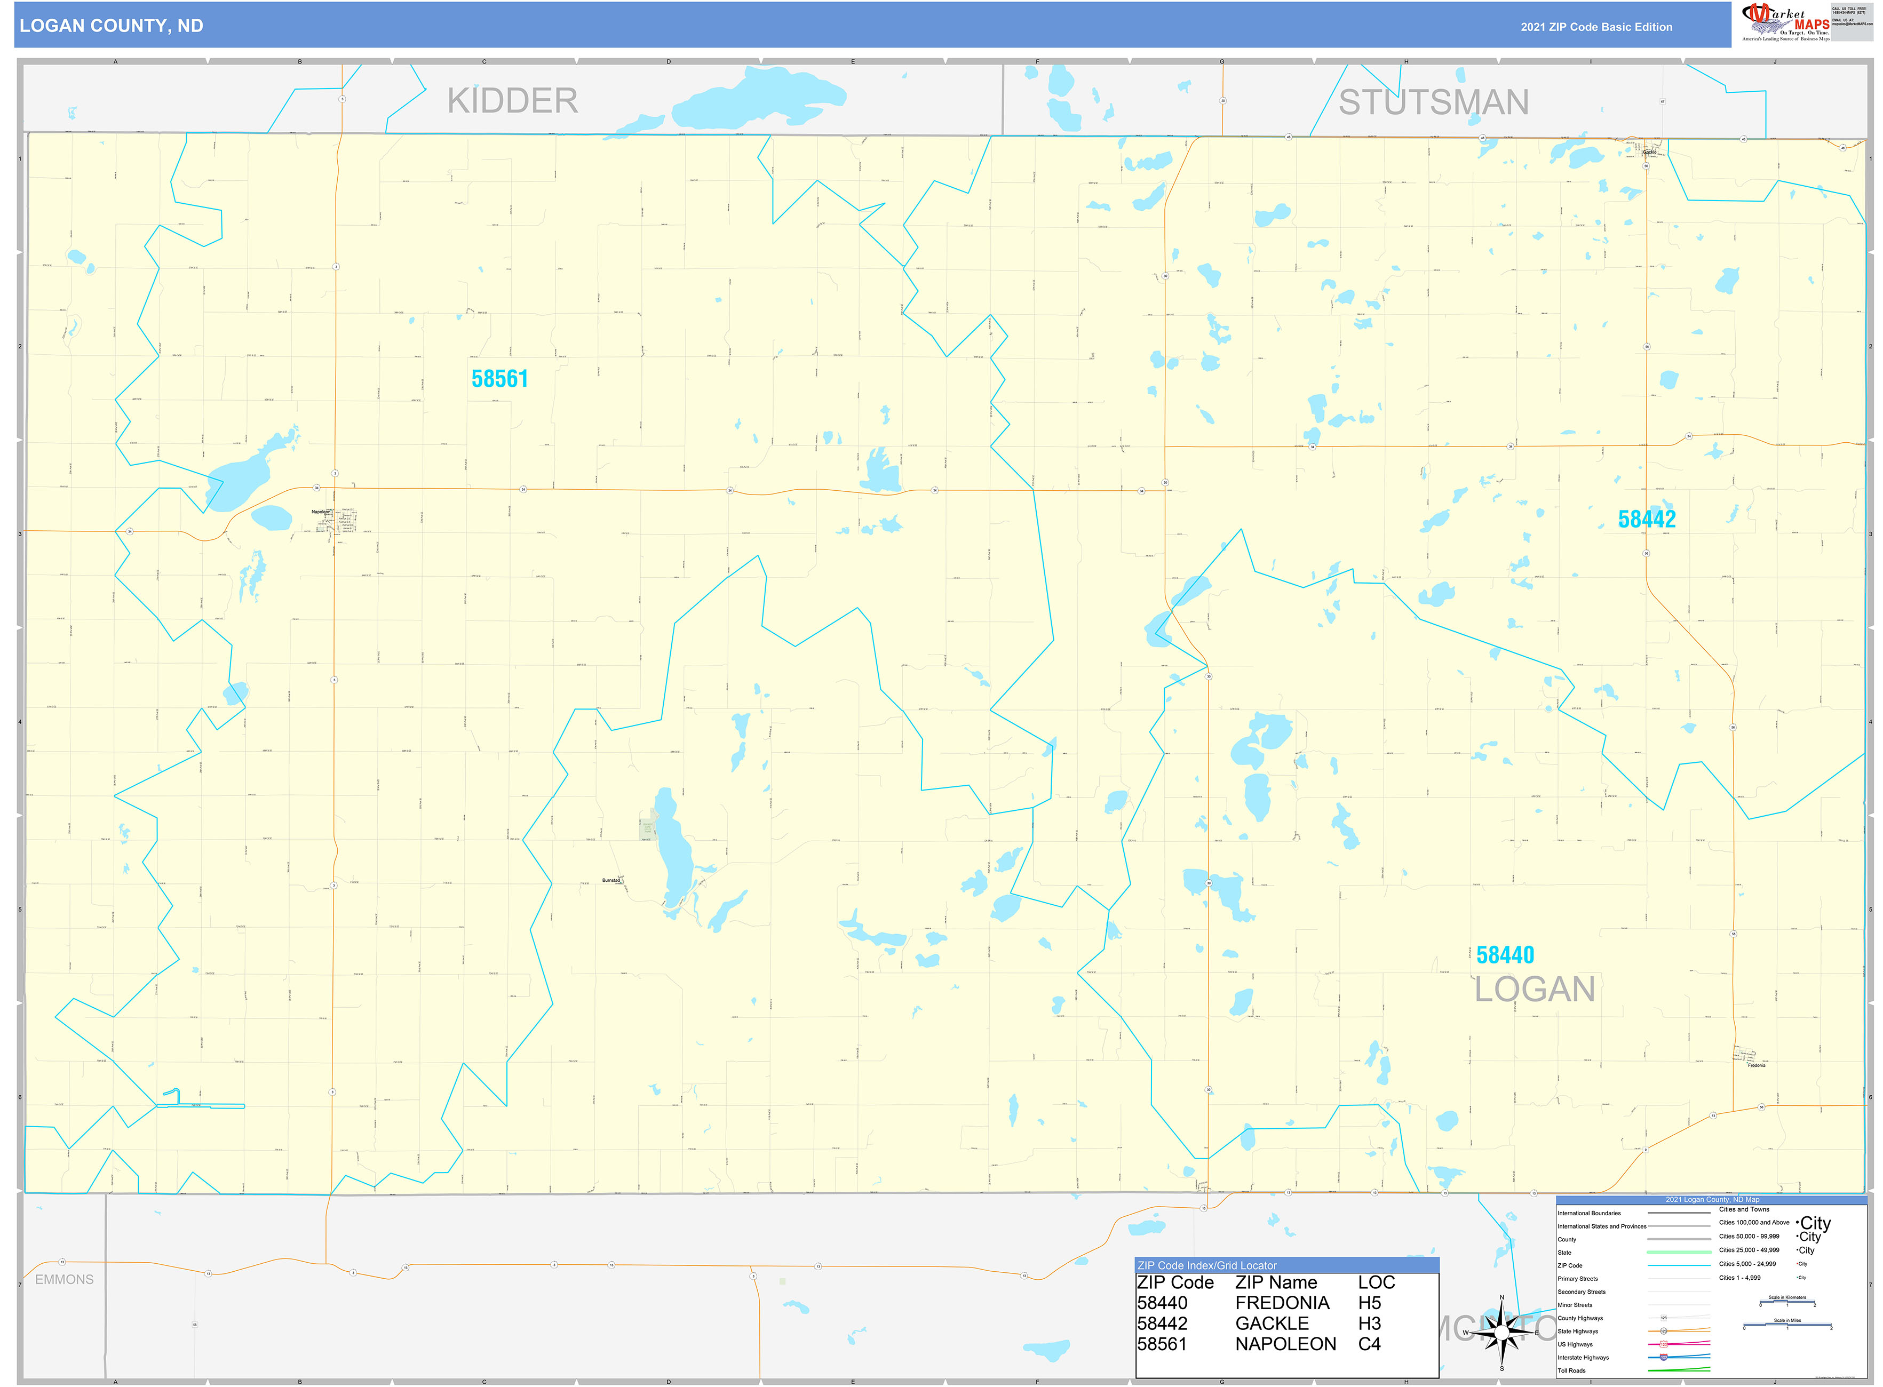Select the State Highways circle marker in legend
The image size is (1883, 1387).
(x=1664, y=1332)
